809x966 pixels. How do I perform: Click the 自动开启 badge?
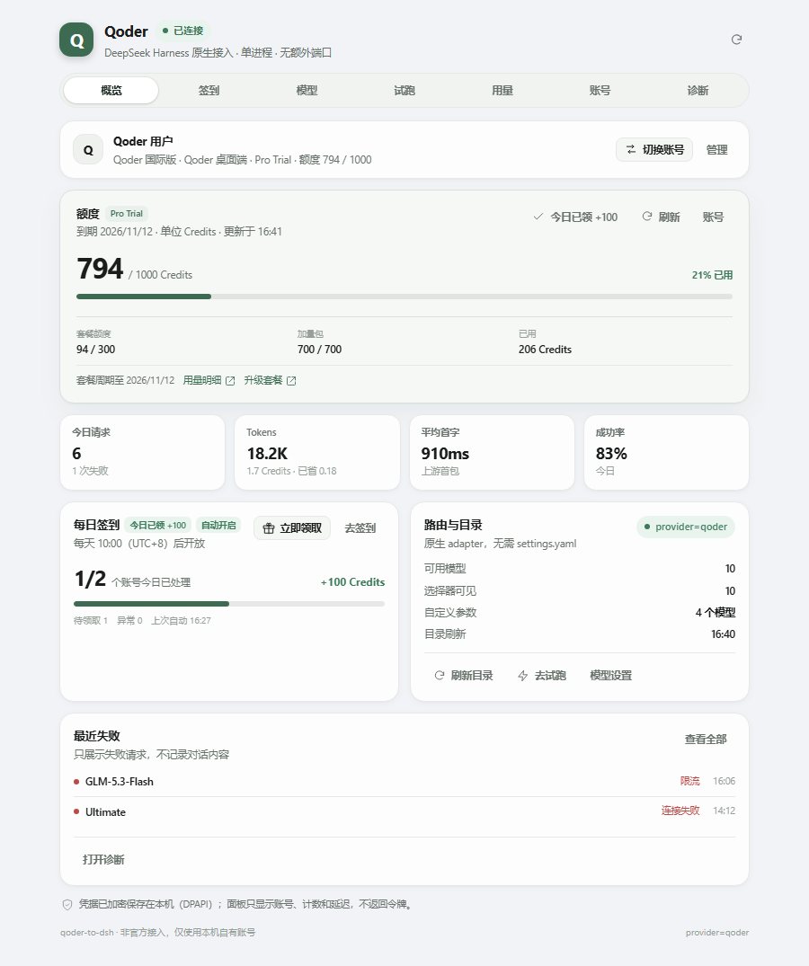pyautogui.click(x=218, y=526)
